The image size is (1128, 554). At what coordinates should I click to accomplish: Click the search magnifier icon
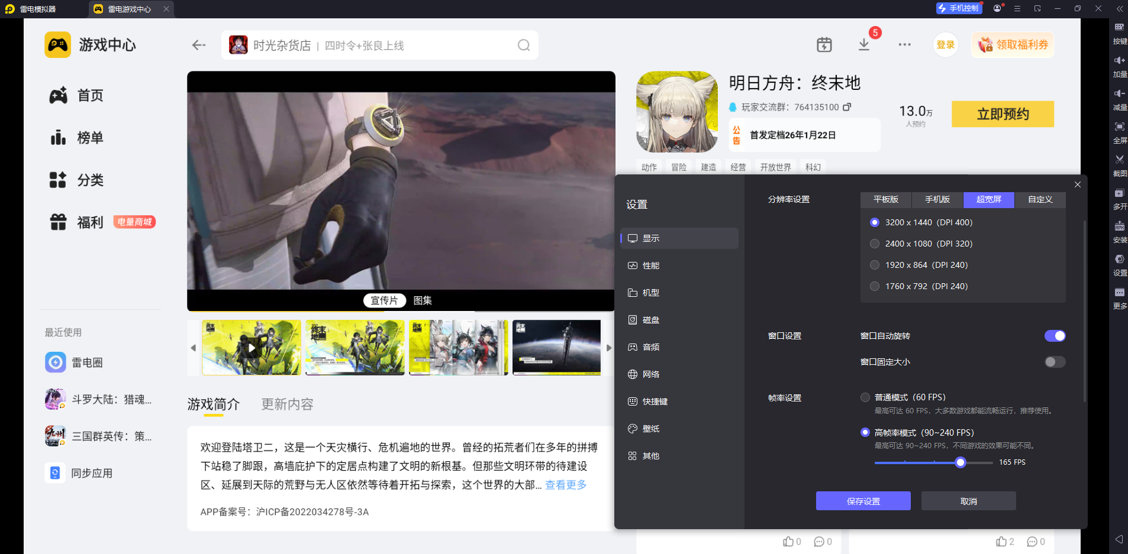click(524, 46)
